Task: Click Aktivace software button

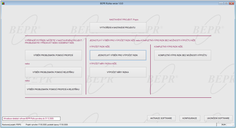Action: click(161, 118)
